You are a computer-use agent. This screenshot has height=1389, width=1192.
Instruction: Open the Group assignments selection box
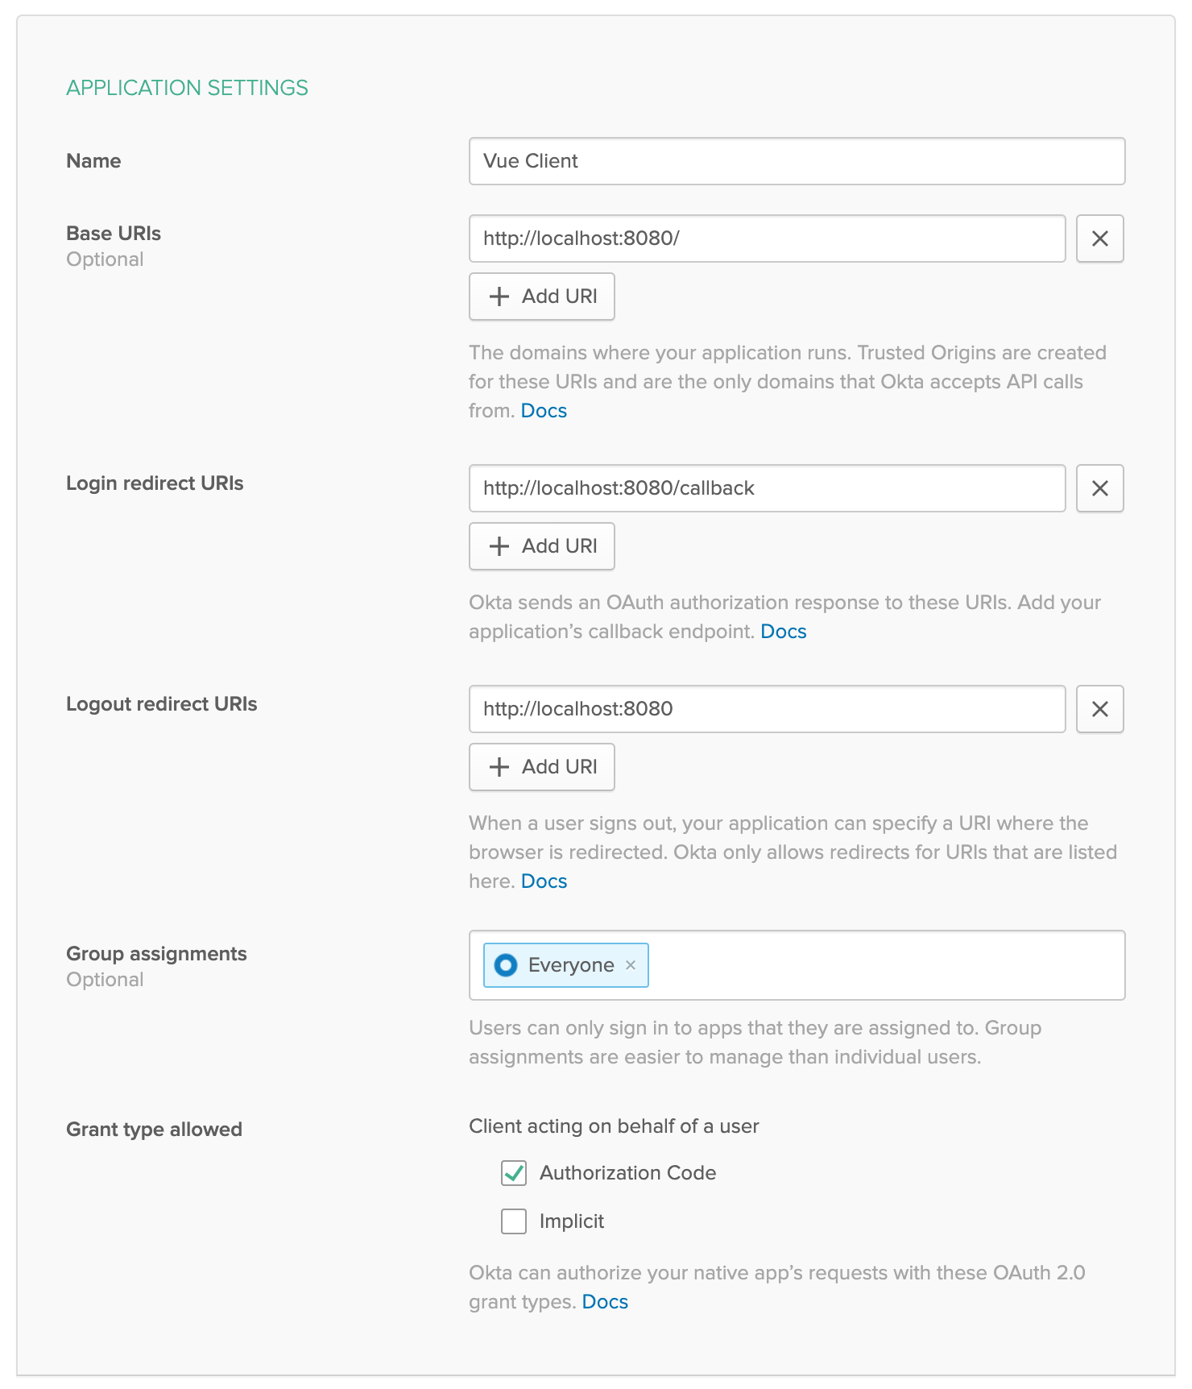[x=886, y=965]
